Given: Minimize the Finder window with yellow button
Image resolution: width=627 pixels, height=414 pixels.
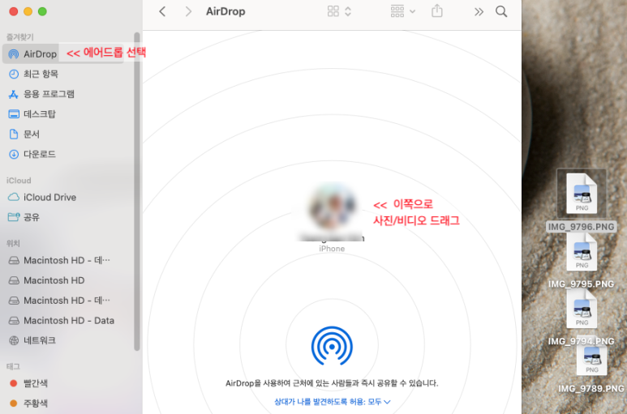Looking at the screenshot, I should point(28,11).
